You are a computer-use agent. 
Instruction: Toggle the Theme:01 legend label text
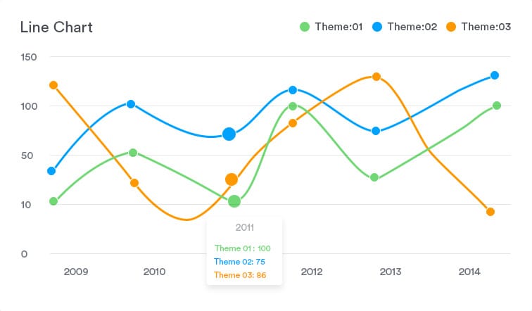click(338, 27)
